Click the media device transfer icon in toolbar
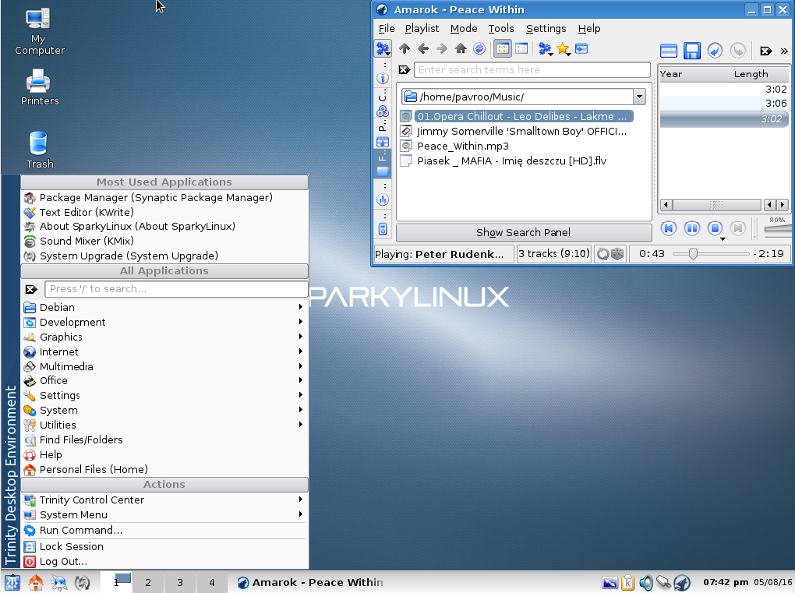This screenshot has height=593, width=795. point(582,49)
